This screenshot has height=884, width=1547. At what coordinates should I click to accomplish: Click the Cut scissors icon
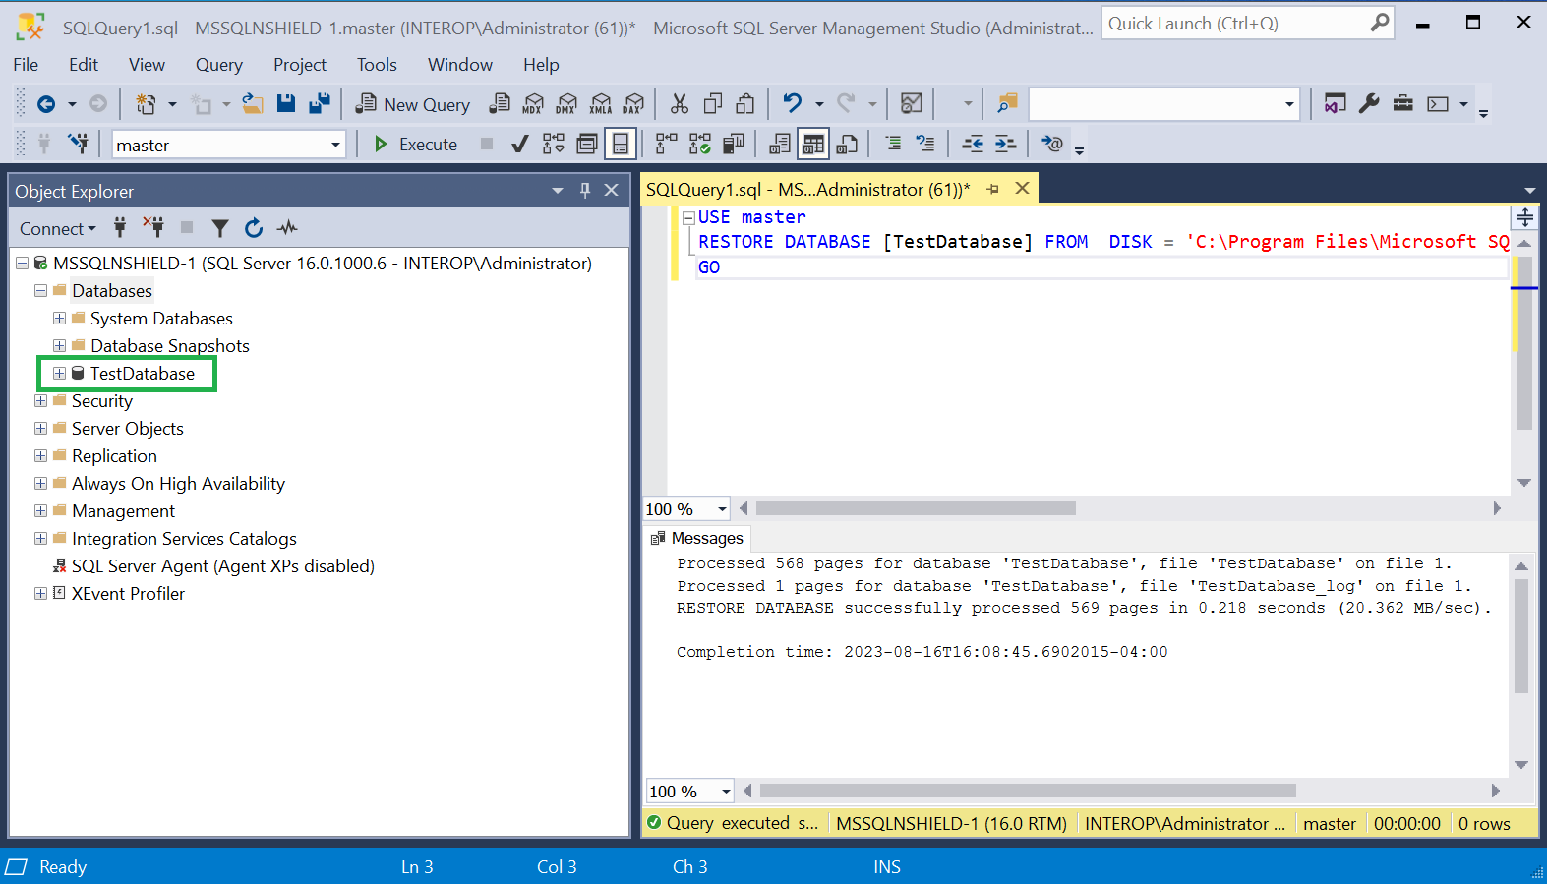pyautogui.click(x=680, y=104)
